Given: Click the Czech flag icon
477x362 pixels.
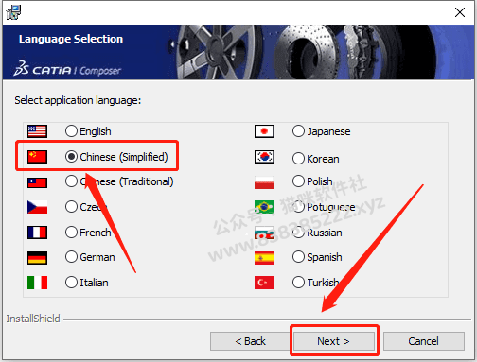Looking at the screenshot, I should click(37, 207).
